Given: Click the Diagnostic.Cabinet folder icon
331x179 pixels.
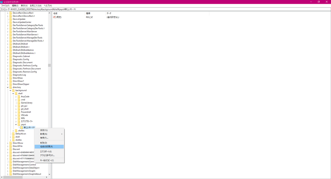Looking at the screenshot, I should coord(10,56).
